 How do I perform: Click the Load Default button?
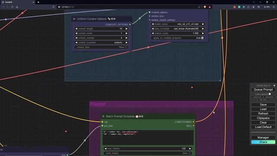(x=263, y=127)
